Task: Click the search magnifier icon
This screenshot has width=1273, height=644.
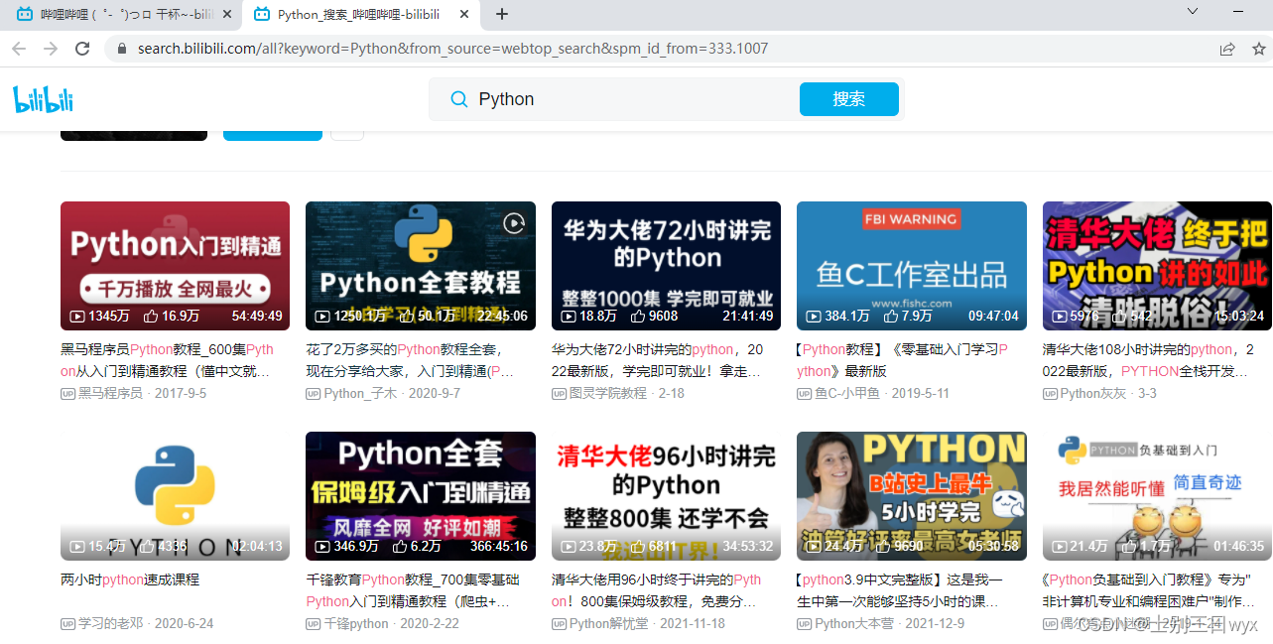Action: pyautogui.click(x=459, y=99)
